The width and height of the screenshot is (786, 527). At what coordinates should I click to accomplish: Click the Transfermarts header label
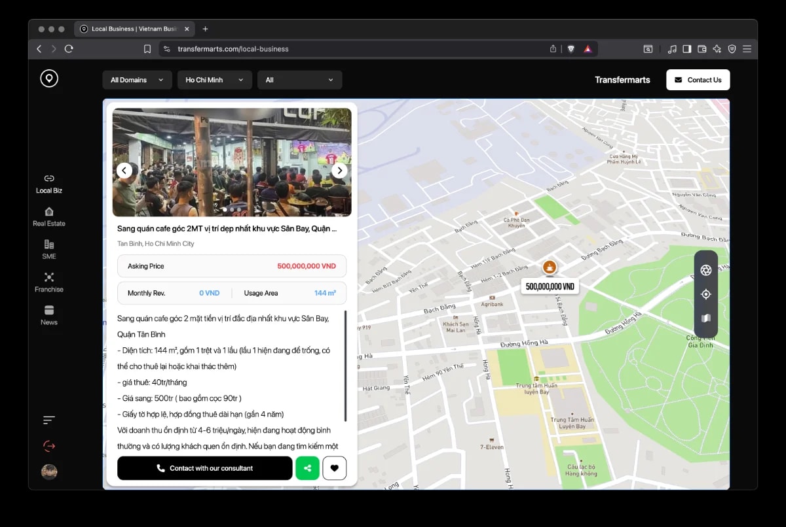pyautogui.click(x=622, y=80)
